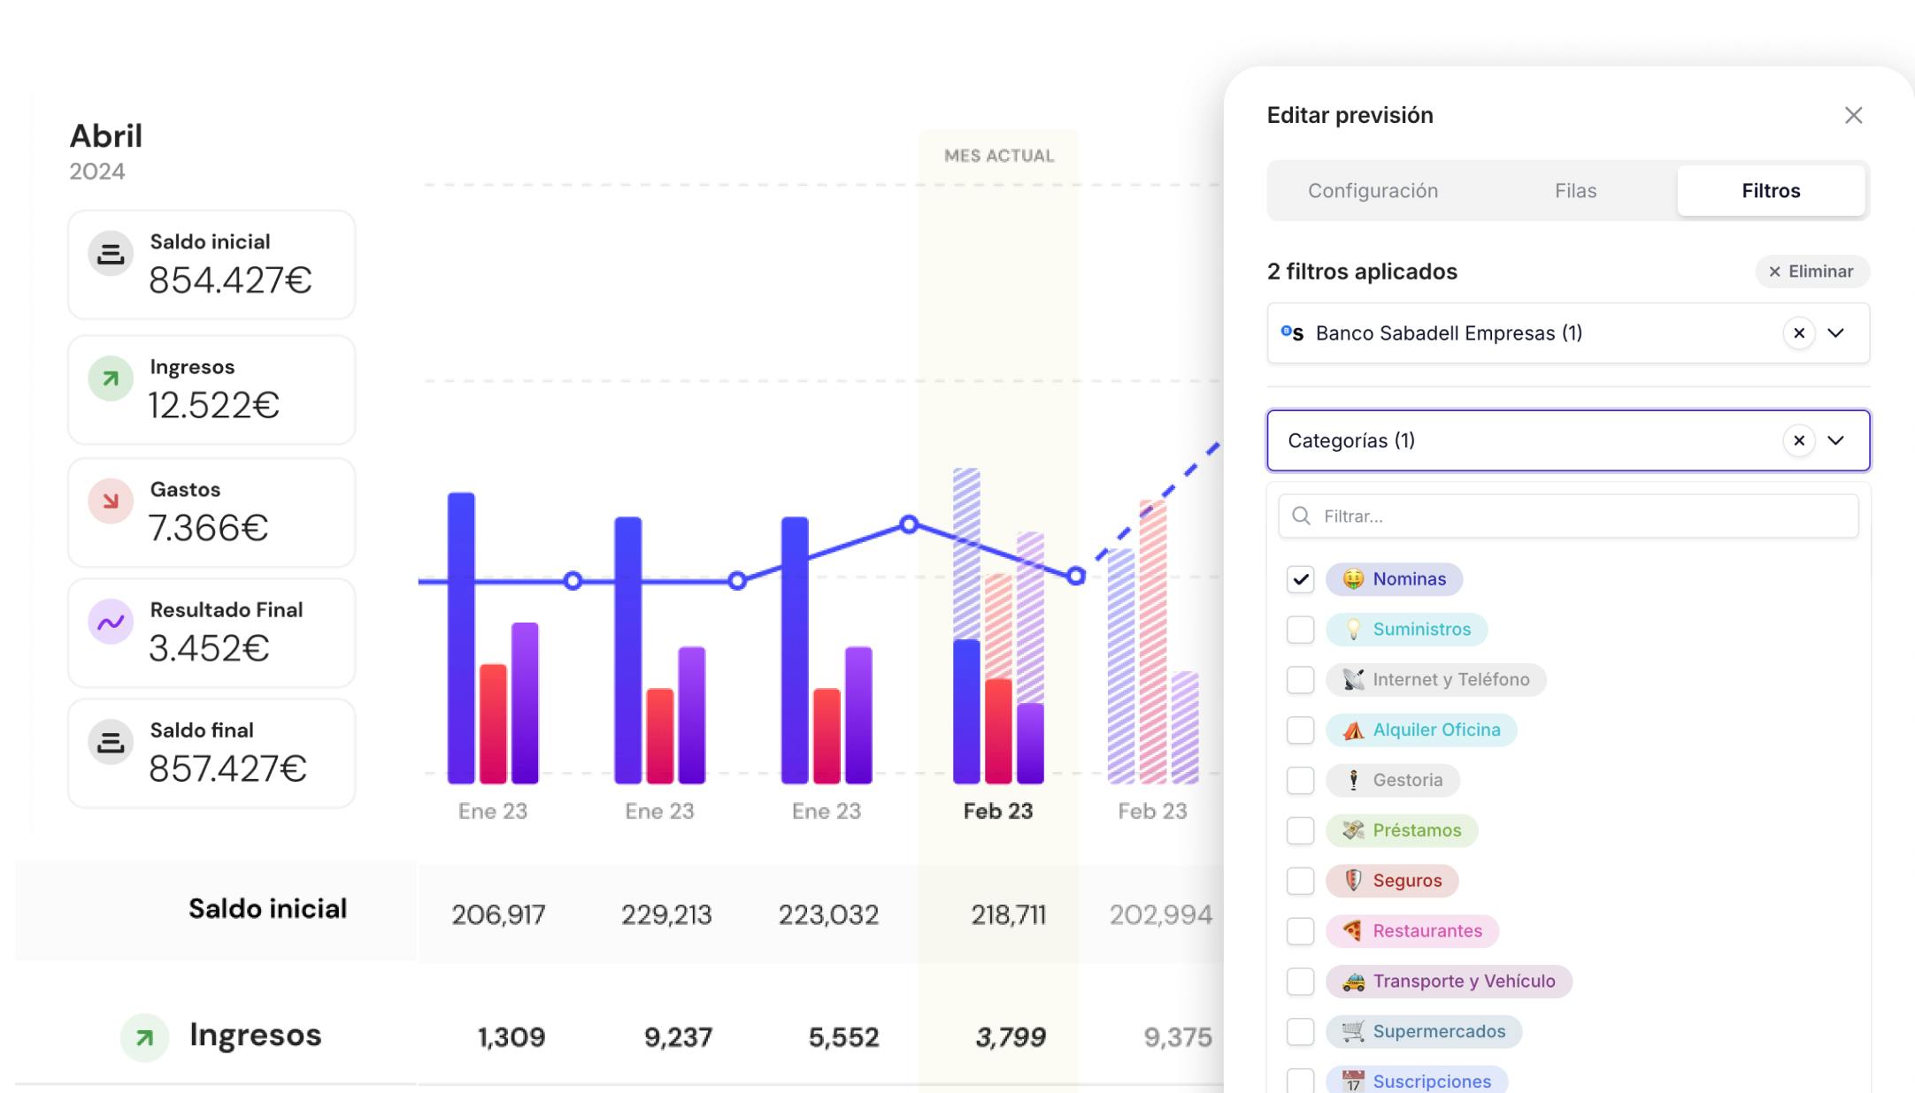Click the Saldo inicial card icon
The image size is (1915, 1093).
[x=111, y=254]
